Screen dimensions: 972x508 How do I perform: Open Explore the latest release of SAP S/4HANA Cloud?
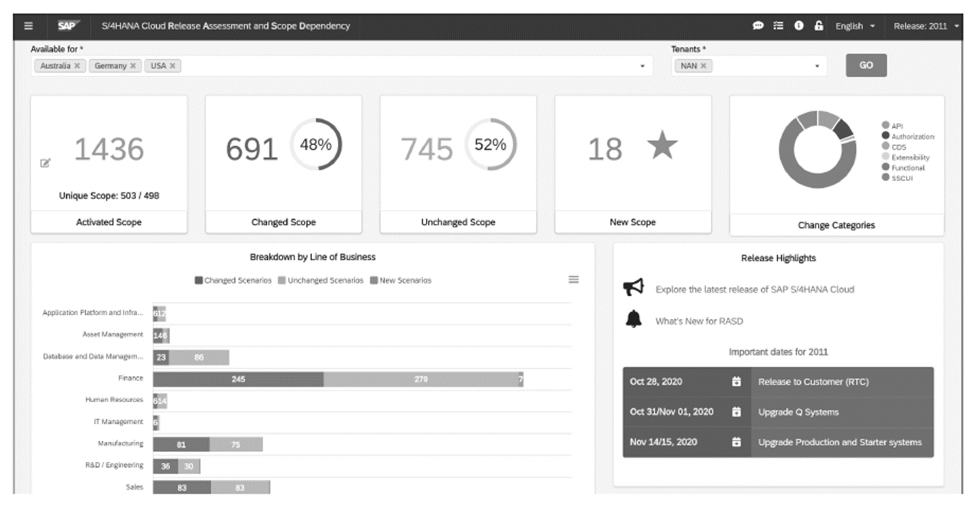point(754,289)
